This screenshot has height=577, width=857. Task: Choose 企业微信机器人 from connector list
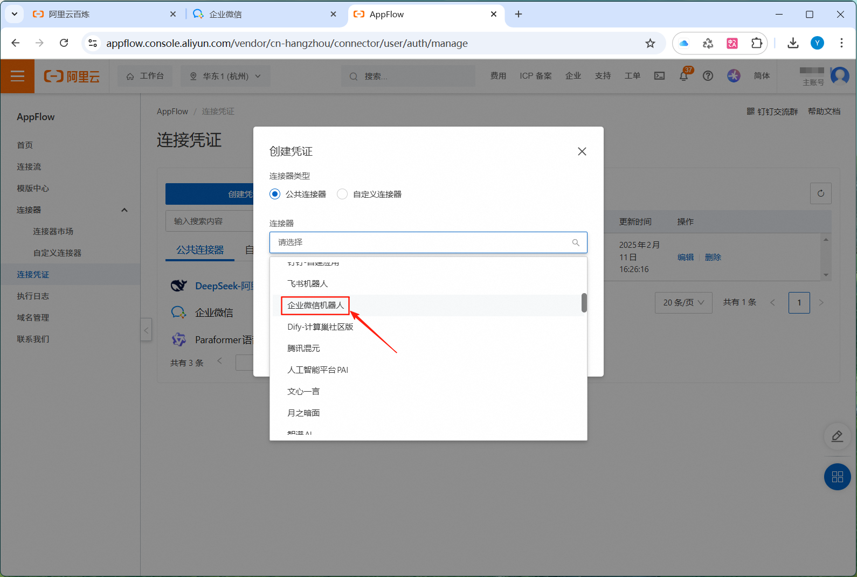point(428,305)
